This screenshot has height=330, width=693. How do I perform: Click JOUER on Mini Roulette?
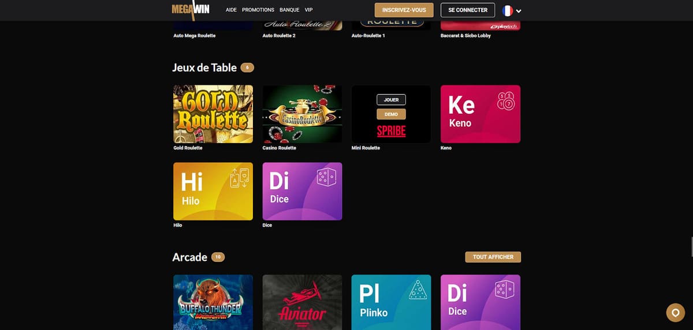click(x=391, y=100)
